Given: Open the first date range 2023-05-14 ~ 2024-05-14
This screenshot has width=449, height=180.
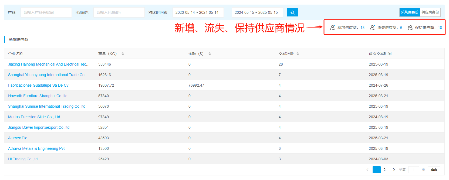Looking at the screenshot, I should coord(198,12).
